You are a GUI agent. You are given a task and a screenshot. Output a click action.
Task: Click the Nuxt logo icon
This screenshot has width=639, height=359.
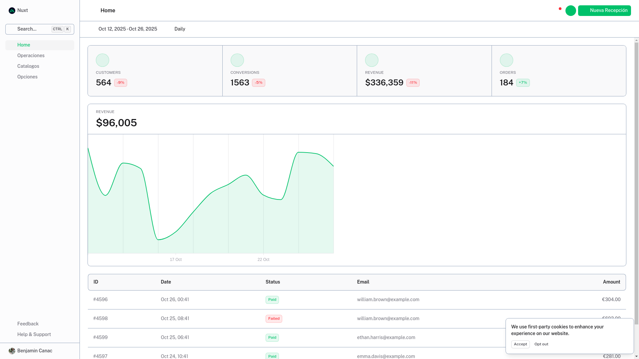[x=12, y=11]
